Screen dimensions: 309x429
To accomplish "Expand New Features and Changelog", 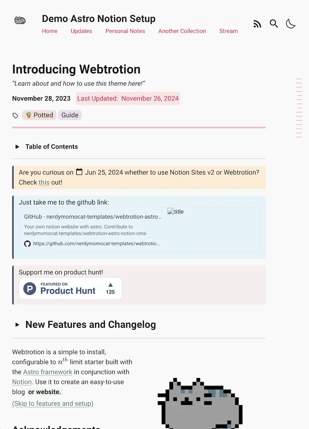I will (x=17, y=324).
